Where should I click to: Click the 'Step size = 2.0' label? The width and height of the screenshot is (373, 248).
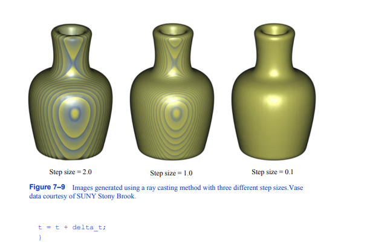pos(70,172)
